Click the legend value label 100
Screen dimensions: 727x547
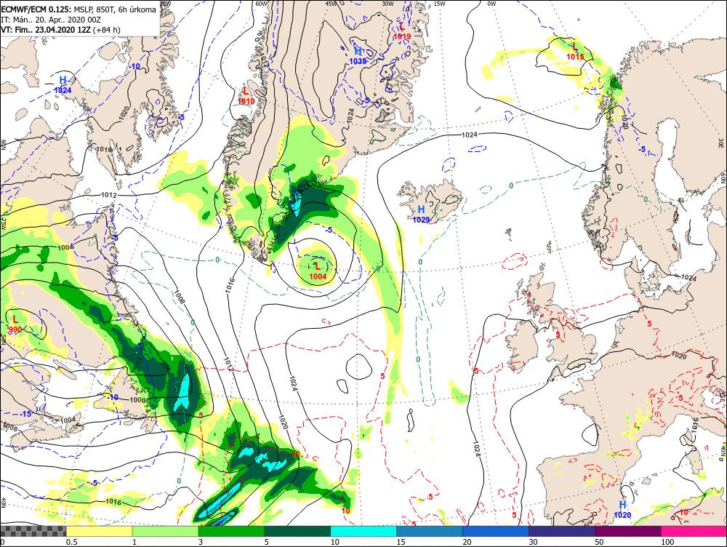click(x=667, y=542)
